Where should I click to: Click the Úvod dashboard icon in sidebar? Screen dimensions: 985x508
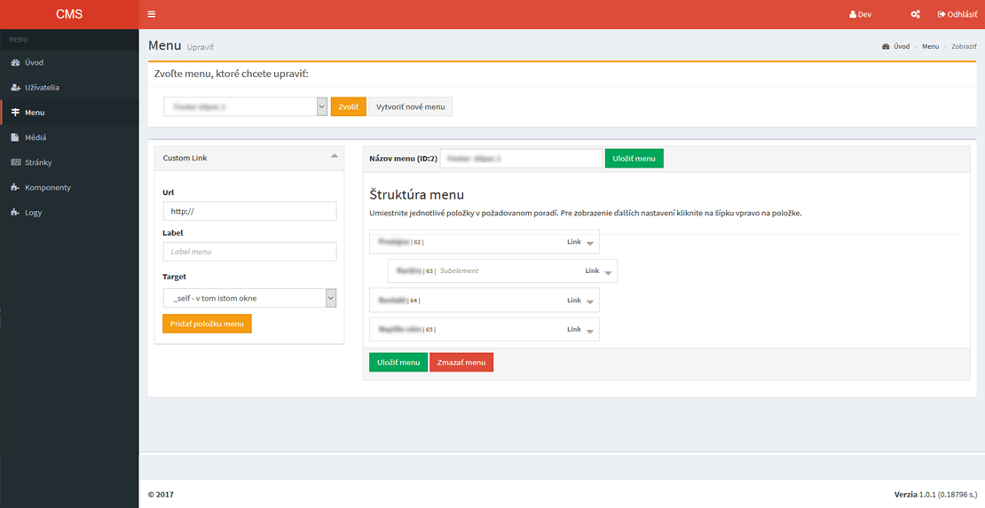pos(16,62)
